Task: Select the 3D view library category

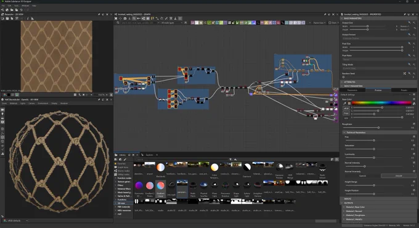Action: [x=121, y=203]
